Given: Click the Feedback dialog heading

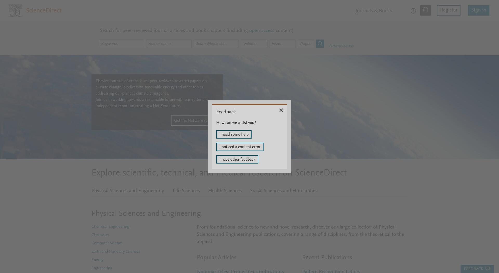Looking at the screenshot, I should coord(226,112).
